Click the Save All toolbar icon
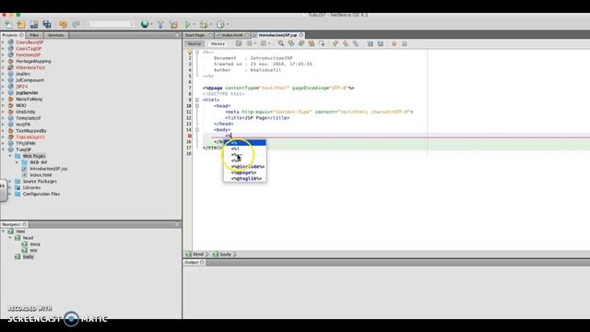 (x=47, y=25)
